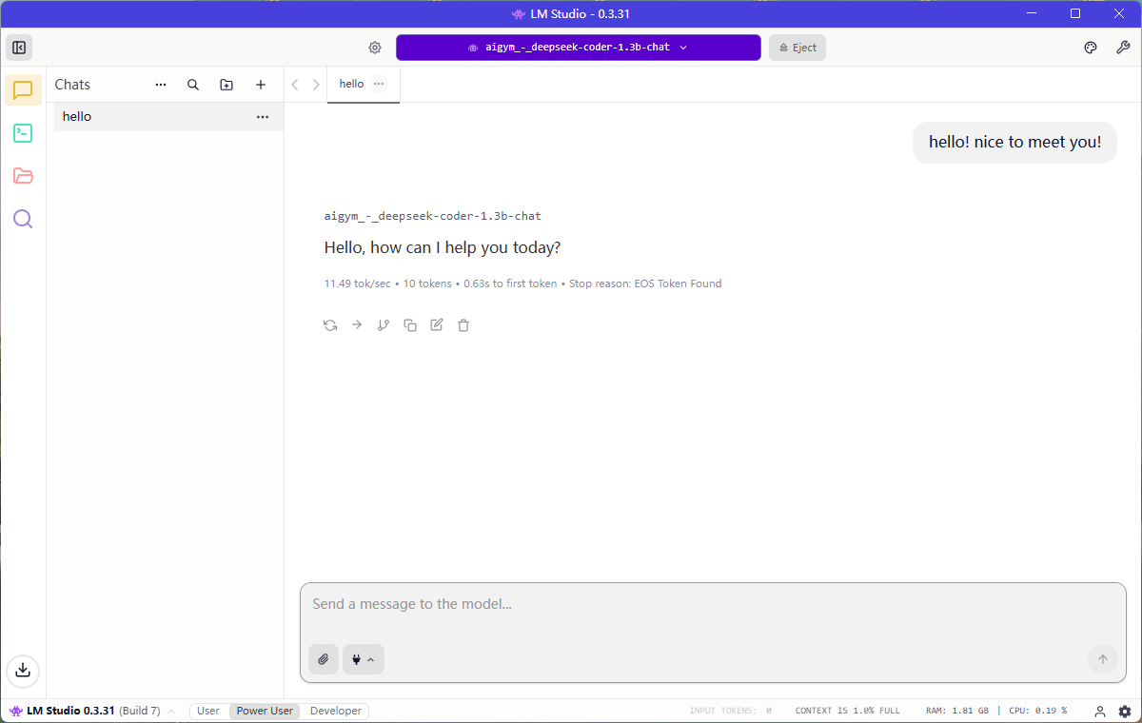Open Chats panel more options ellipsis
This screenshot has height=723, width=1142.
[161, 85]
